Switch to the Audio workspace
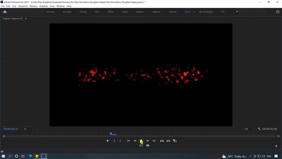The image size is (282, 159). coord(125,12)
